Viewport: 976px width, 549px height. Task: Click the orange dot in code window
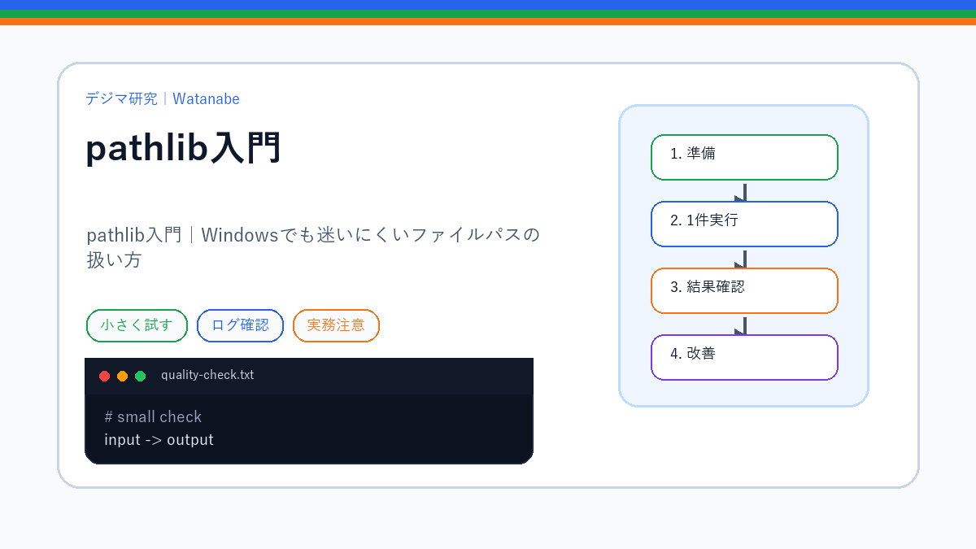(x=122, y=376)
